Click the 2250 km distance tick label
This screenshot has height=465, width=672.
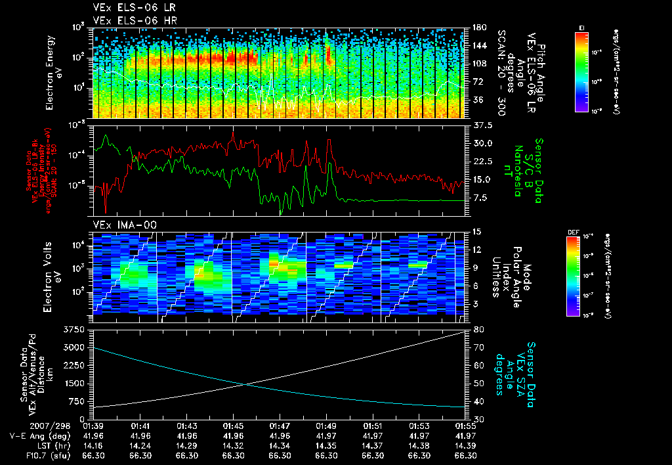(73, 365)
